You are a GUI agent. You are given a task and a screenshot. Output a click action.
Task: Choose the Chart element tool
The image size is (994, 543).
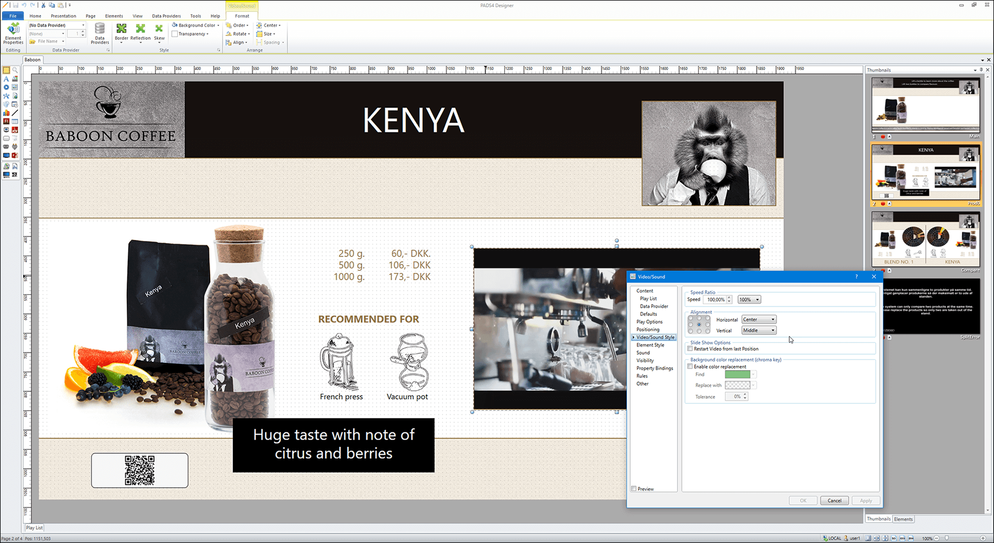[x=6, y=113]
